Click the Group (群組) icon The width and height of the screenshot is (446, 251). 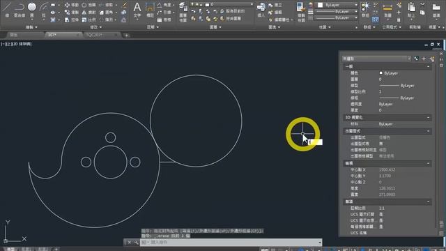(365, 10)
